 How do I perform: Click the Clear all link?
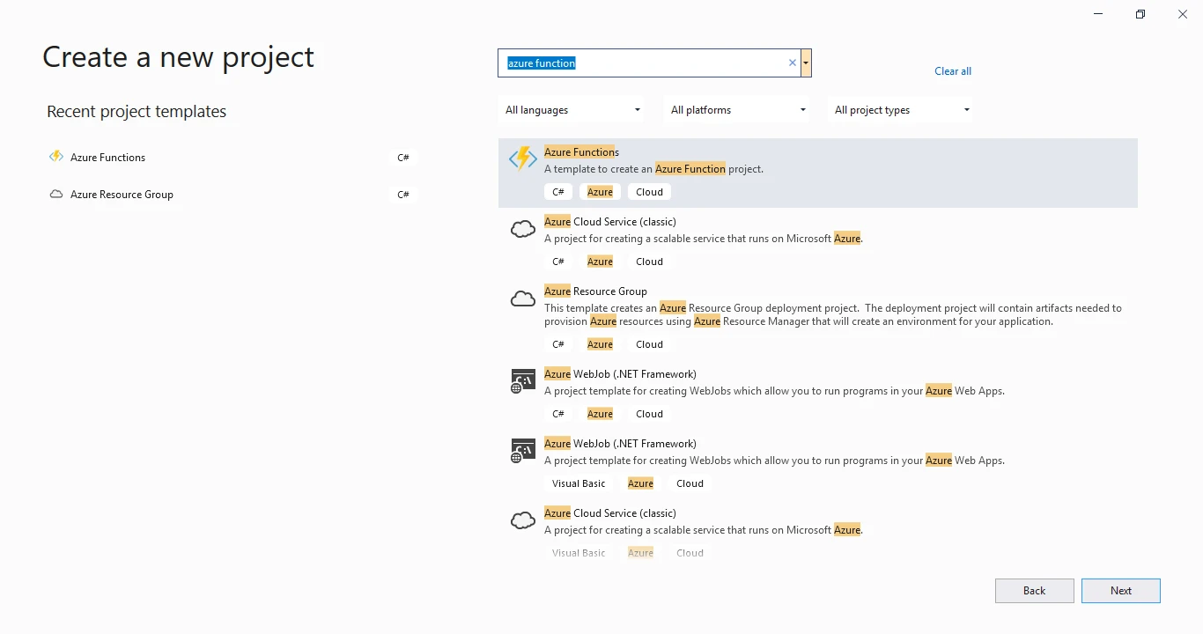tap(952, 70)
